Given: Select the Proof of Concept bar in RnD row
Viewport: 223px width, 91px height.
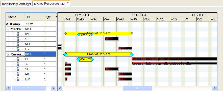Looking at the screenshot, I should (x=98, y=54).
